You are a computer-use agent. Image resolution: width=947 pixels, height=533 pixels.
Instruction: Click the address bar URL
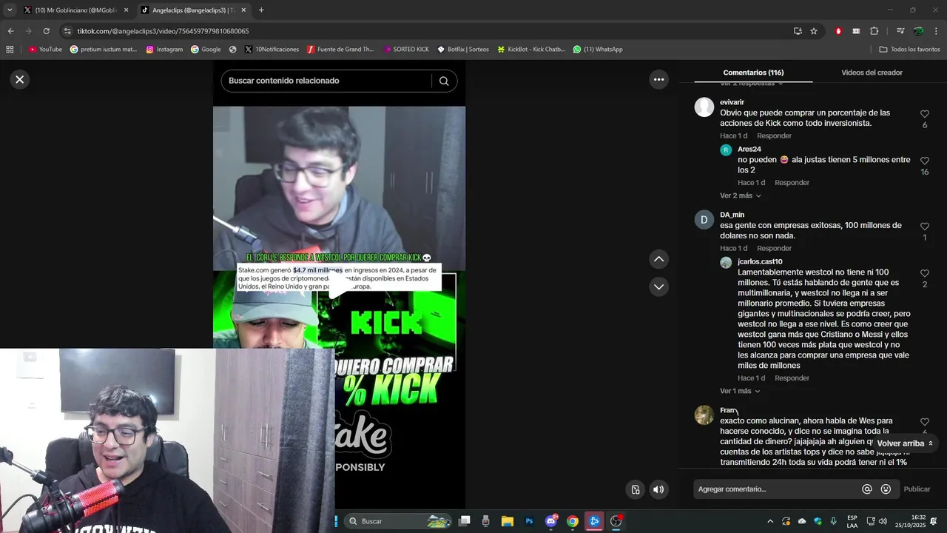point(163,31)
